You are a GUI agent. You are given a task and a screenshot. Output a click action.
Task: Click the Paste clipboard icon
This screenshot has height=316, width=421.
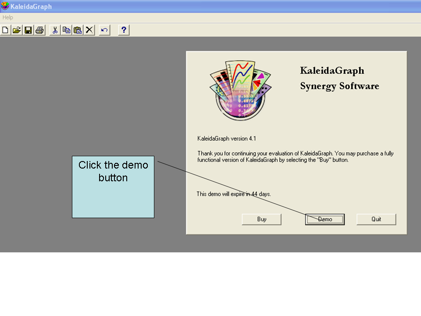point(78,30)
